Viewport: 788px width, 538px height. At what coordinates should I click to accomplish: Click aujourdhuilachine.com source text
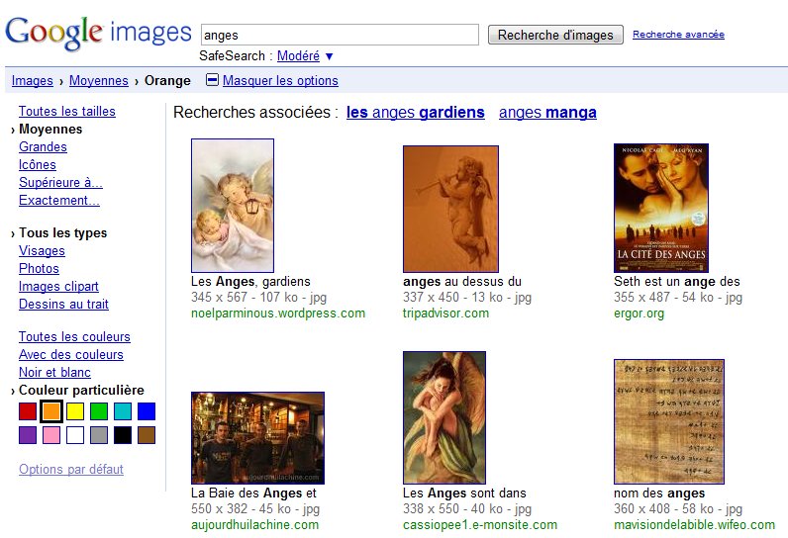(x=254, y=525)
